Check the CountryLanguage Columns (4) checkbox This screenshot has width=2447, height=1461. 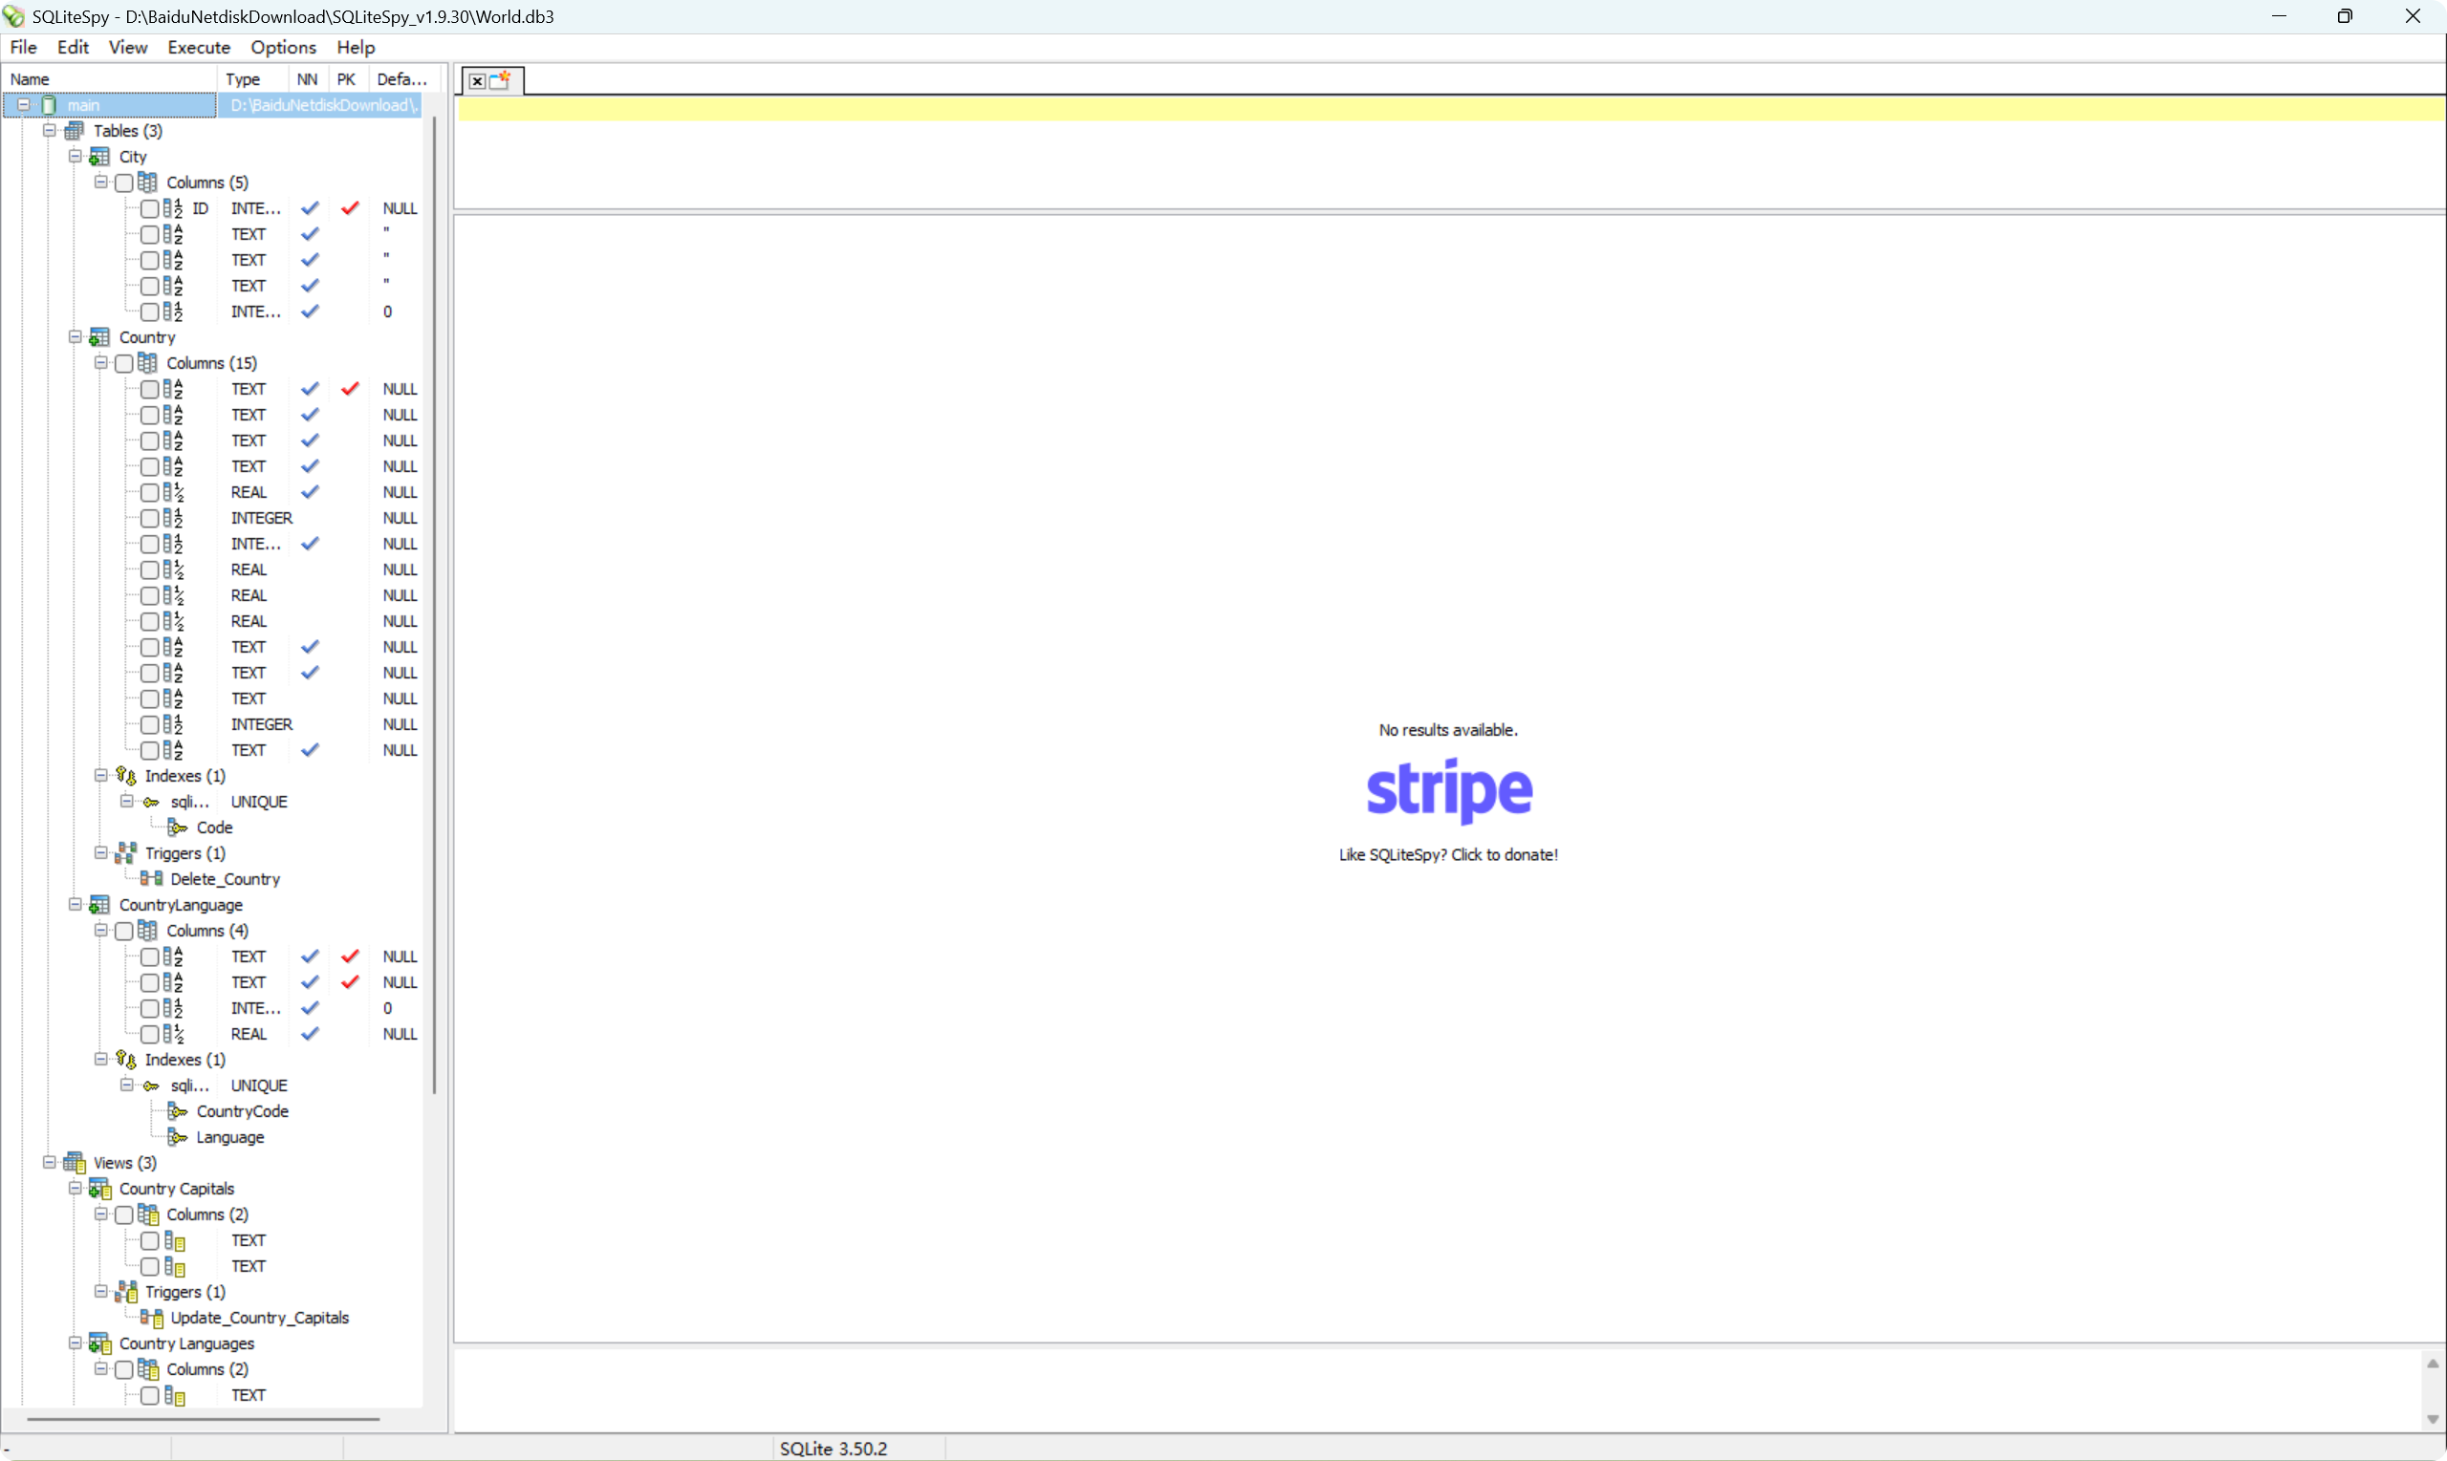pos(124,931)
